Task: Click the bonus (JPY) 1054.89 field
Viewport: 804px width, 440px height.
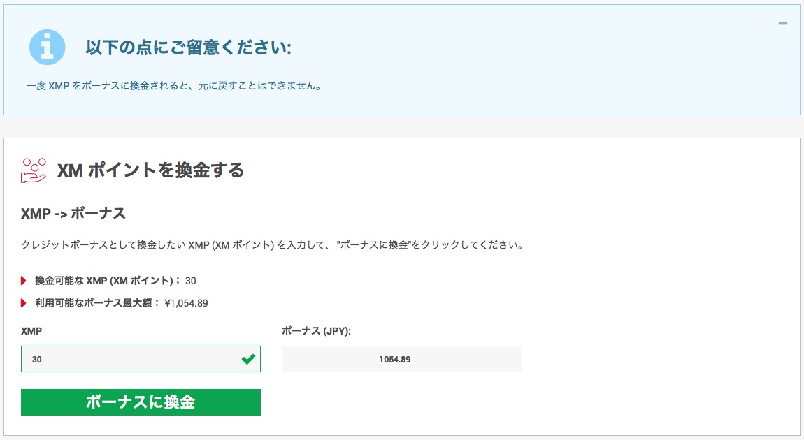Action: coord(401,359)
